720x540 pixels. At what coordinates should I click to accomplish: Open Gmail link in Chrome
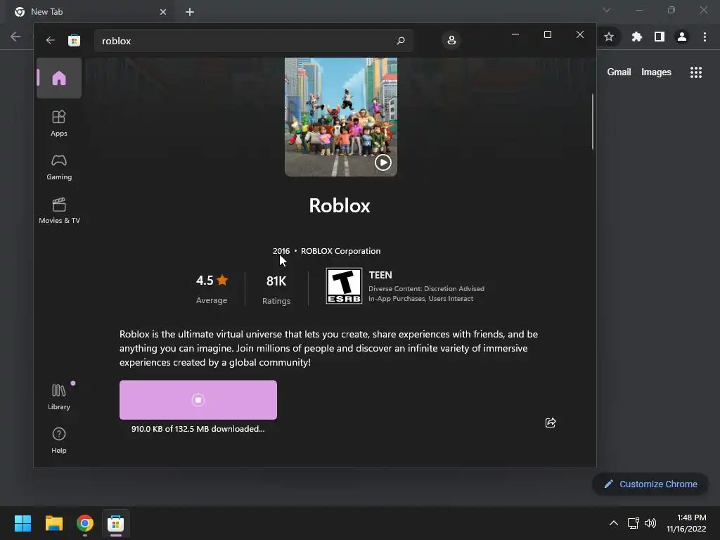coord(619,72)
